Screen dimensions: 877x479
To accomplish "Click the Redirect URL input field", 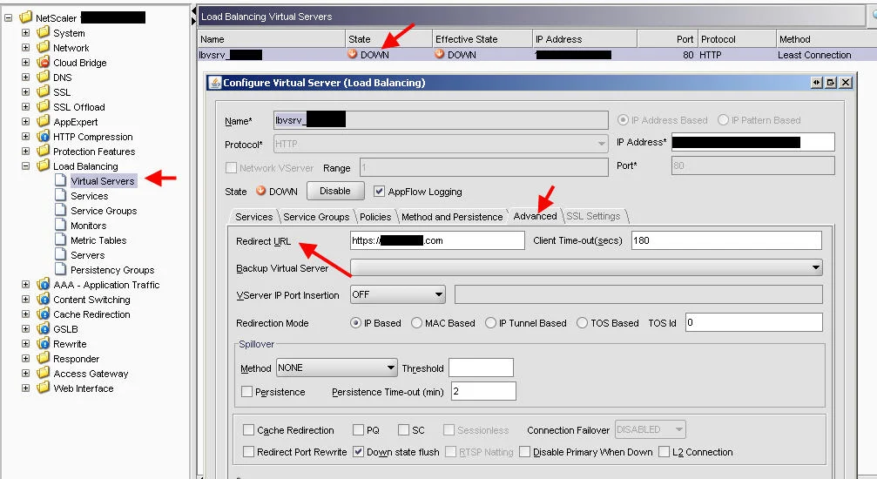I will point(437,240).
